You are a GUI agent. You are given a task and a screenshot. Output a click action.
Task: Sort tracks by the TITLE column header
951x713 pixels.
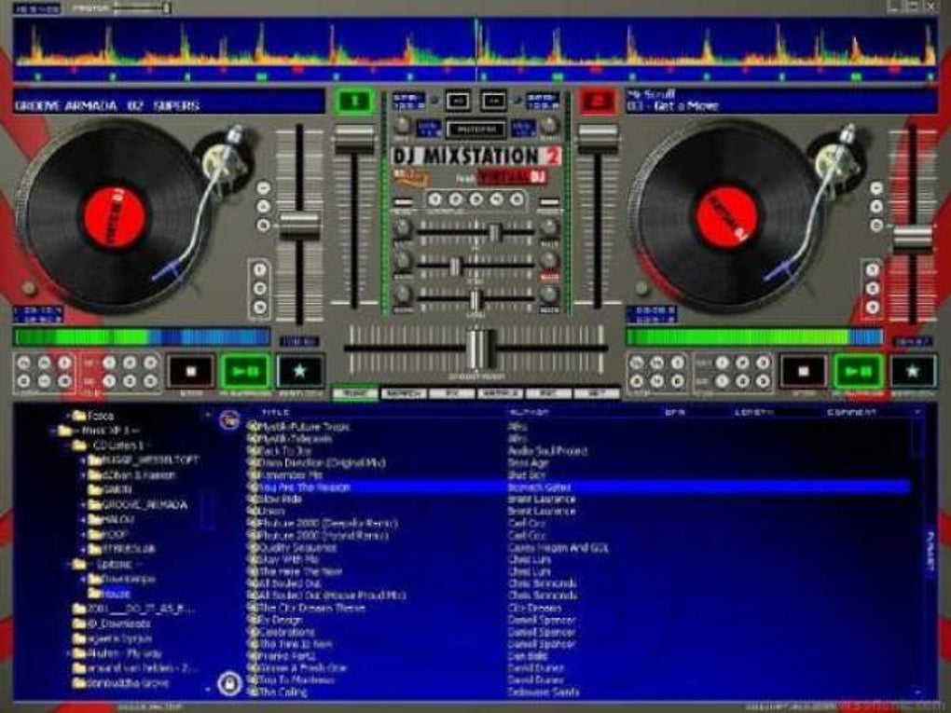[275, 412]
